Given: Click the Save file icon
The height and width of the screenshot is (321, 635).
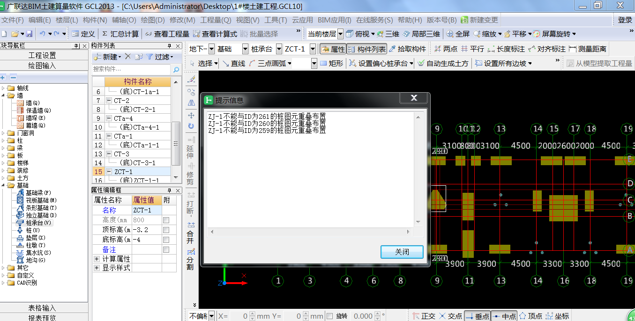Looking at the screenshot, I should coord(29,34).
